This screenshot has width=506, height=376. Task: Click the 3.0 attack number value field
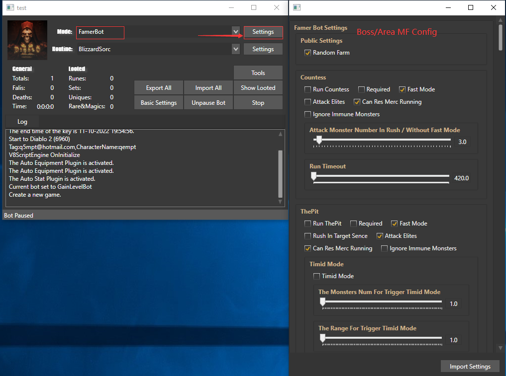[462, 142]
